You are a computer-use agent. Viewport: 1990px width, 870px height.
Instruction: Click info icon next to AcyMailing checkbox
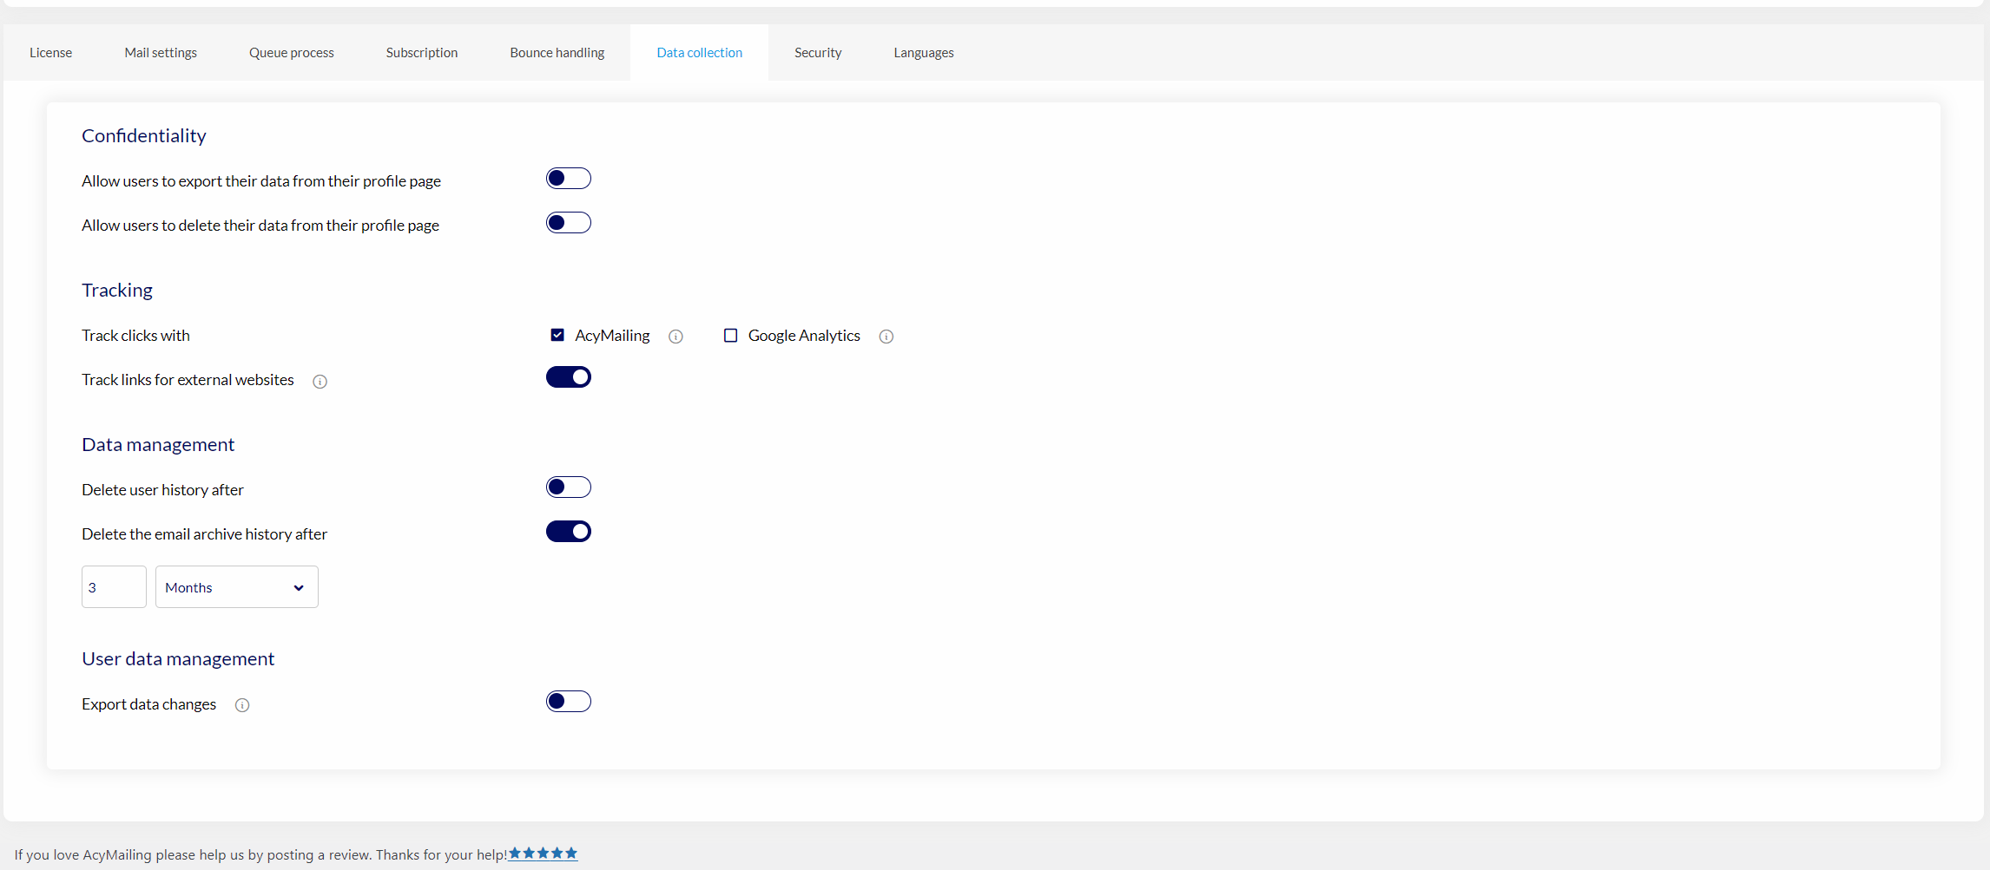pos(675,337)
